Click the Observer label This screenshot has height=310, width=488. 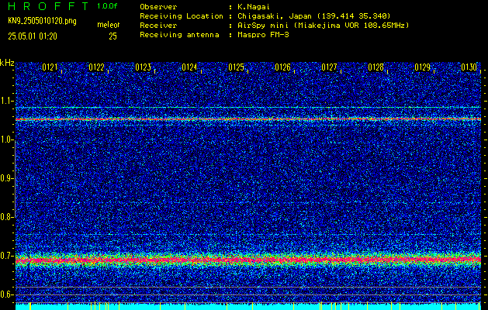tap(158, 7)
